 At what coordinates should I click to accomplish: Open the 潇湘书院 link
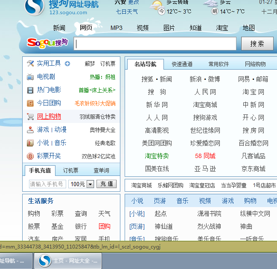coord(209,213)
